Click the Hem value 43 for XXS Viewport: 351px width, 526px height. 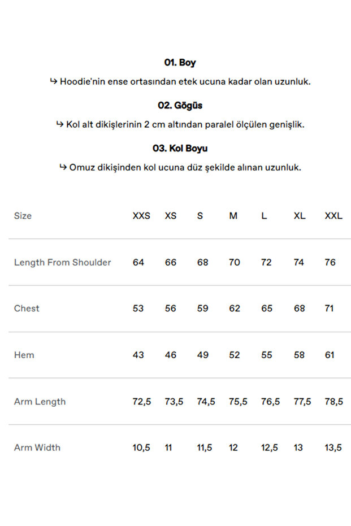pos(138,355)
